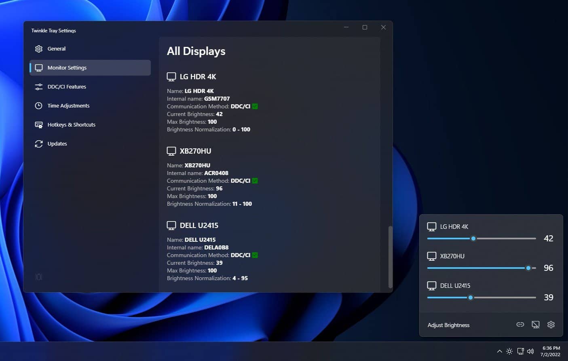Image resolution: width=568 pixels, height=361 pixels.
Task: Click the XB270HU monitor icon in the tray panel
Action: pos(432,256)
